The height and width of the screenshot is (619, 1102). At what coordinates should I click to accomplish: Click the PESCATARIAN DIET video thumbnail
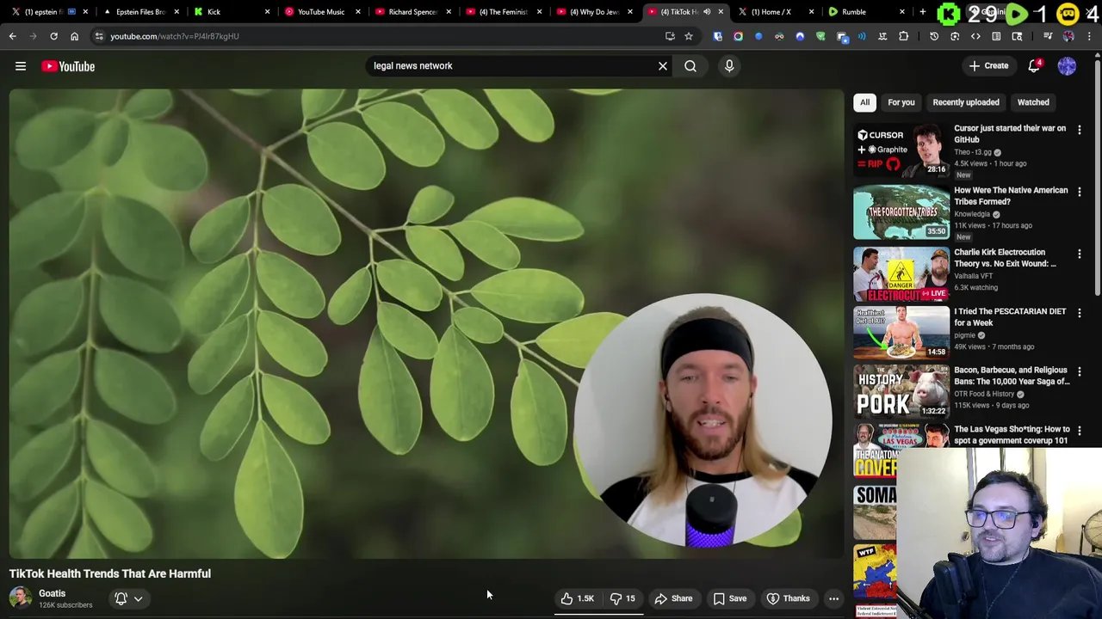pos(901,333)
